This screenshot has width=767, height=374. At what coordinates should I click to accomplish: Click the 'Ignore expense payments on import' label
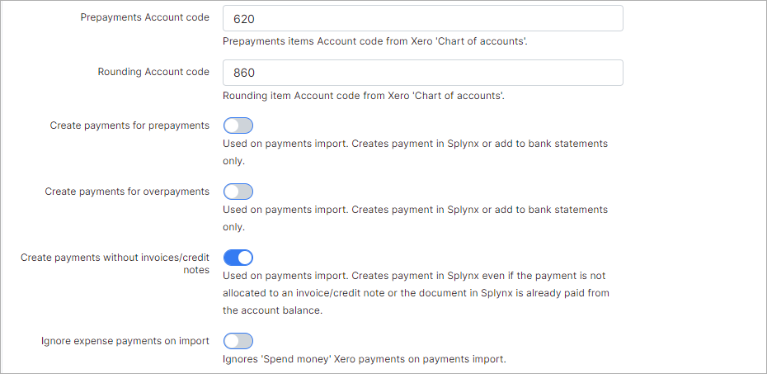click(125, 341)
